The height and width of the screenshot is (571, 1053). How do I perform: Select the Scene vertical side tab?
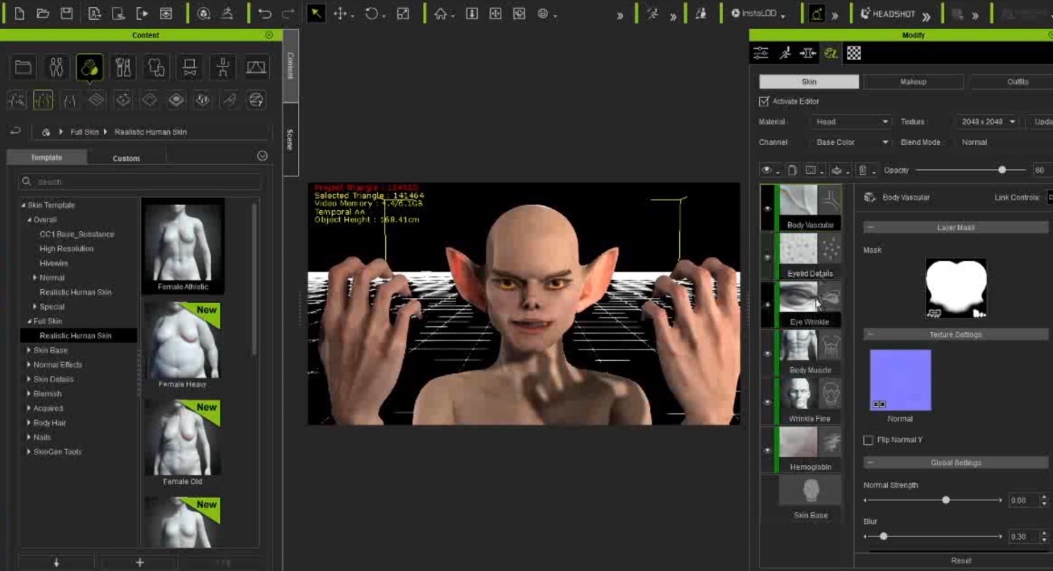click(x=290, y=139)
